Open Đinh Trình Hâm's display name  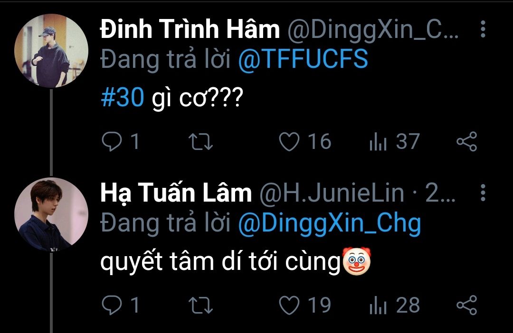point(190,30)
